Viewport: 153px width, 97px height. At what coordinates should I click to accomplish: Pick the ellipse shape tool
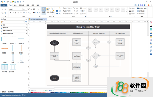pyautogui.click(x=57, y=14)
